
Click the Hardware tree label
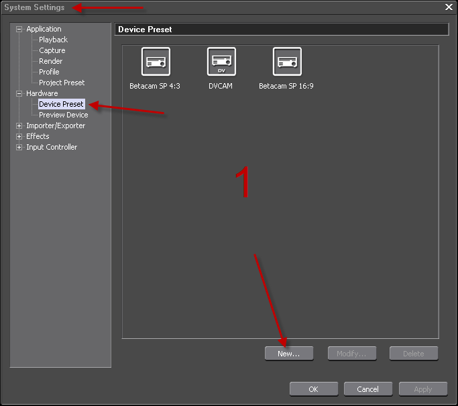[x=42, y=93]
